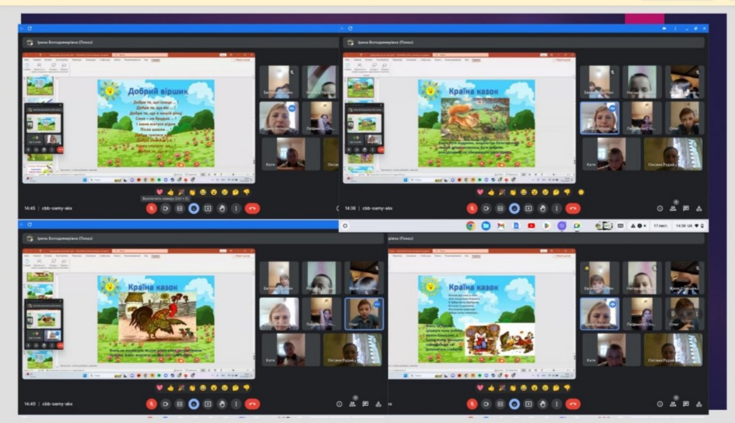Screen dimensions: 735x423
Task: Send a heart reaction in the bottom-right call
Action: 480,388
